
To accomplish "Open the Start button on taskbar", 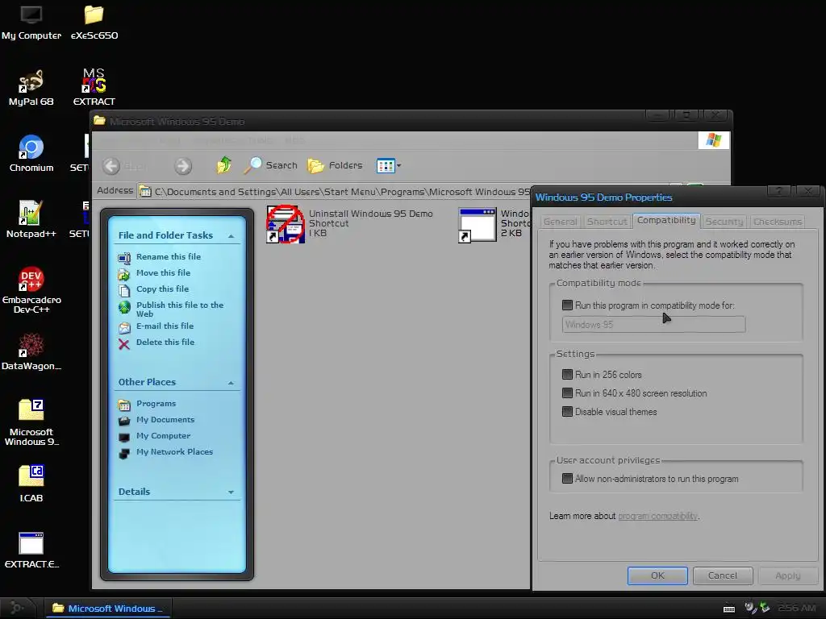I will [17, 609].
